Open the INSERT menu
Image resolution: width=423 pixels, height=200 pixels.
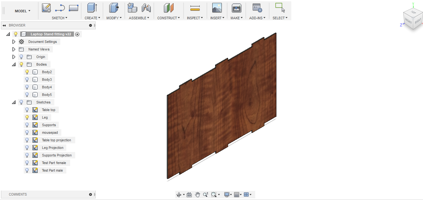[217, 18]
